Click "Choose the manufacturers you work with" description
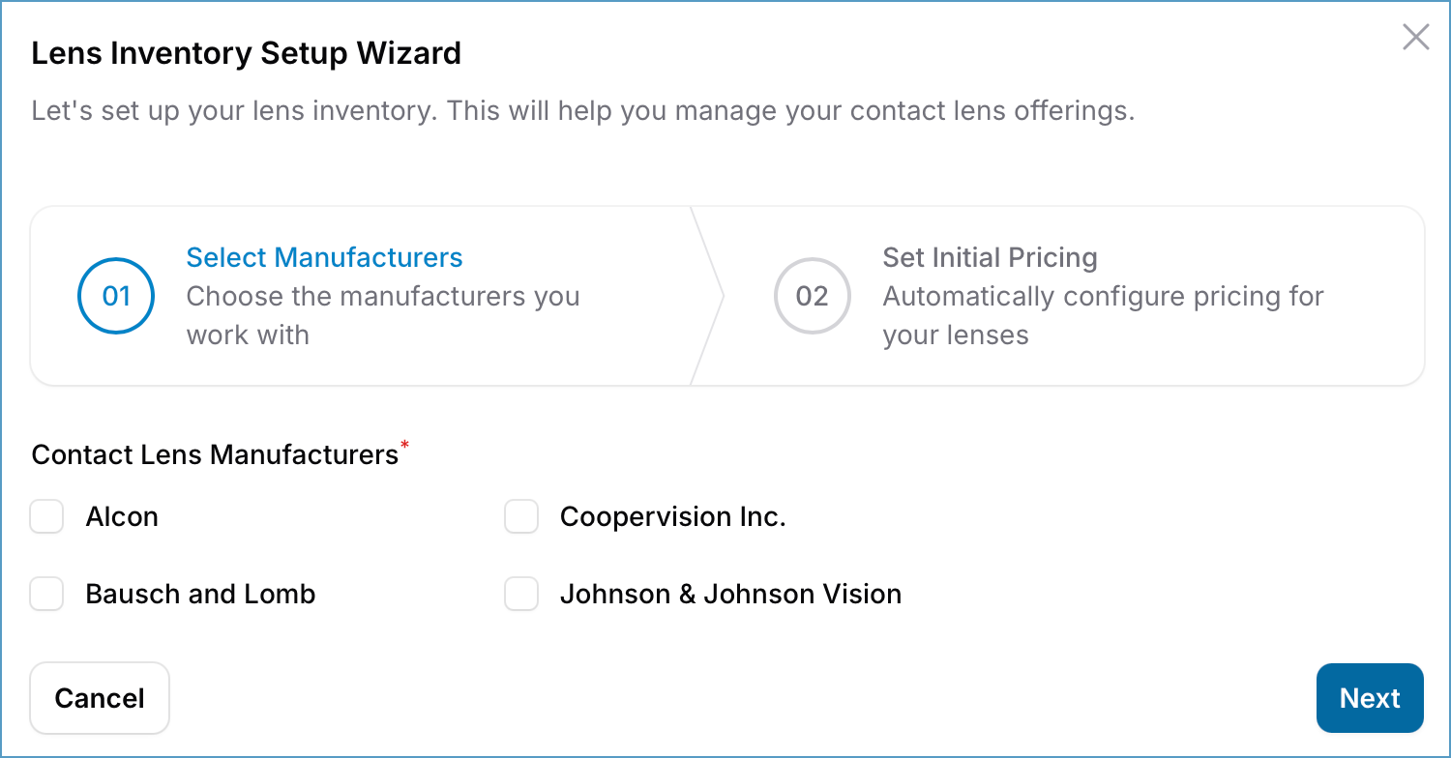 (x=382, y=315)
